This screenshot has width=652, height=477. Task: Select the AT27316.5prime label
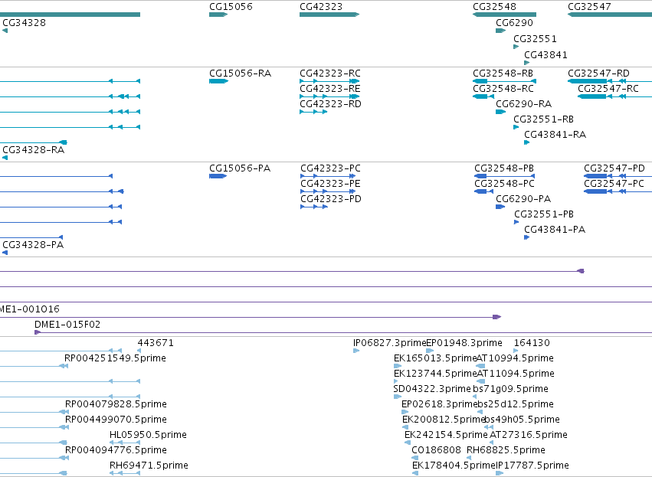[x=529, y=435]
